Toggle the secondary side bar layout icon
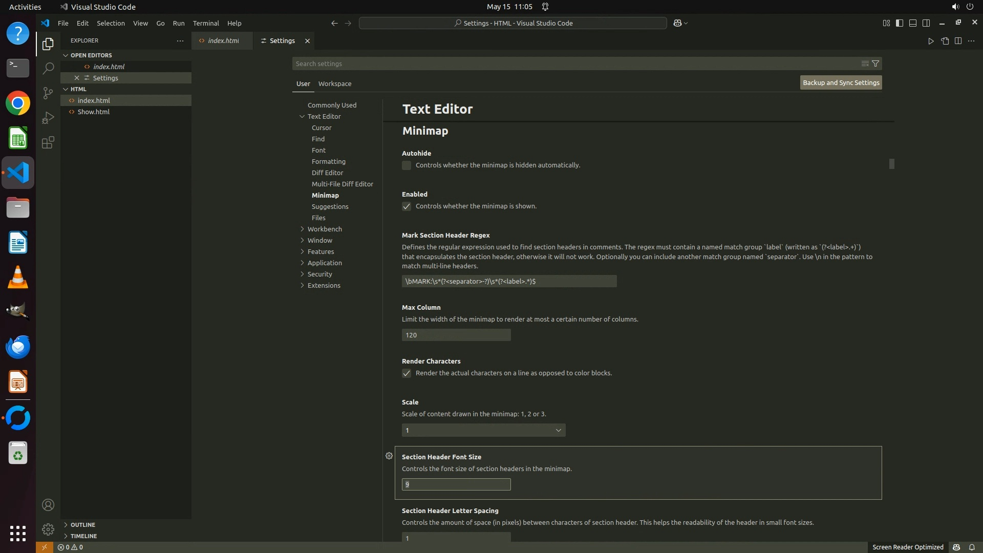Screen dimensions: 983x553 (x=926, y=23)
